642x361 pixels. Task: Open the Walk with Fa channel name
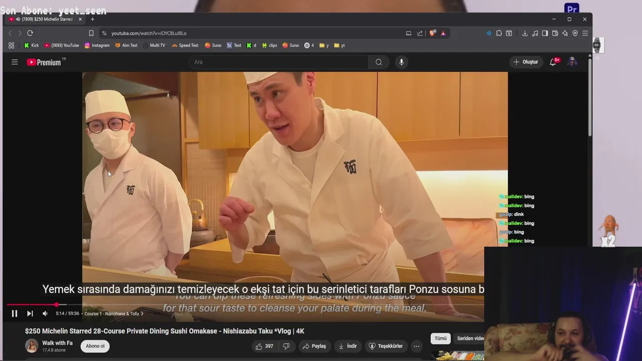57,343
